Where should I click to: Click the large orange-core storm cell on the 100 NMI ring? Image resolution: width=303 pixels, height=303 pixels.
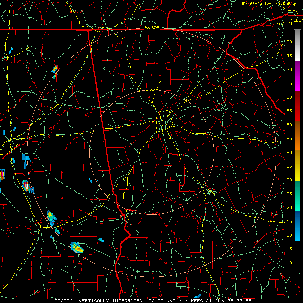pos(77,247)
